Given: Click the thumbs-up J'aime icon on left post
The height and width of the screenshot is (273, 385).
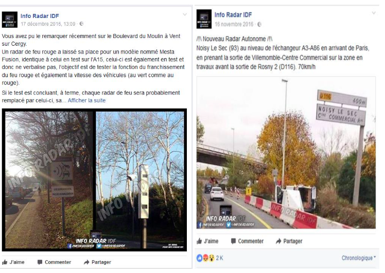Looking at the screenshot, I should [5, 262].
